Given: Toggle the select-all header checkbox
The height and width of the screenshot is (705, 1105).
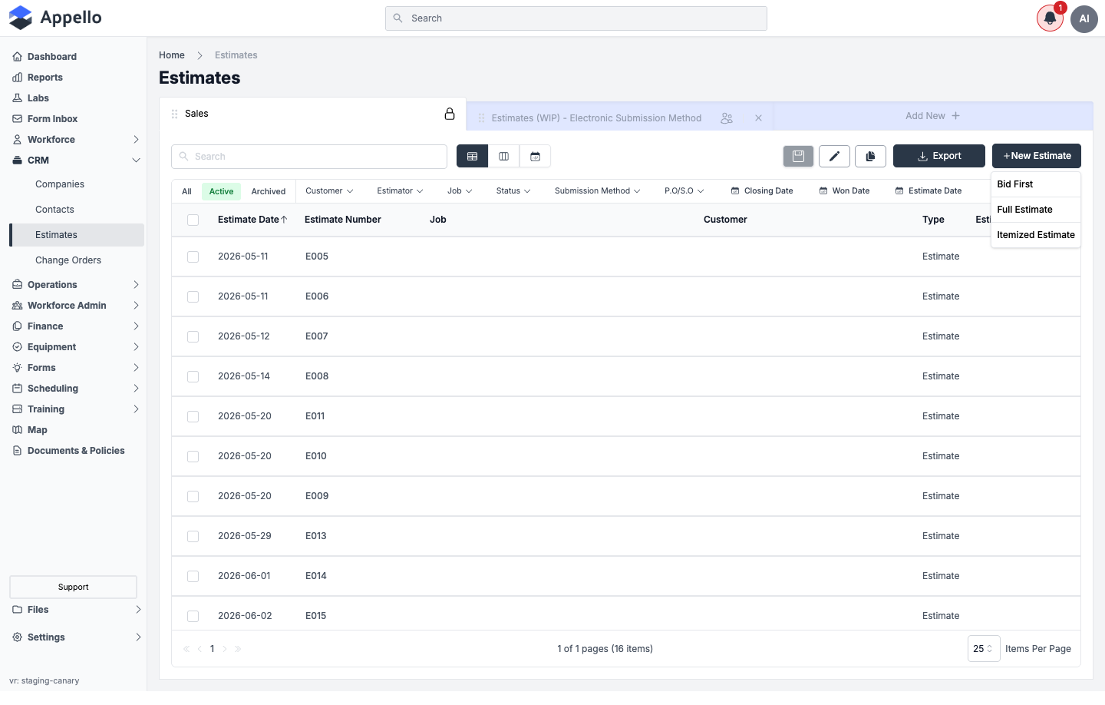Looking at the screenshot, I should click(193, 220).
